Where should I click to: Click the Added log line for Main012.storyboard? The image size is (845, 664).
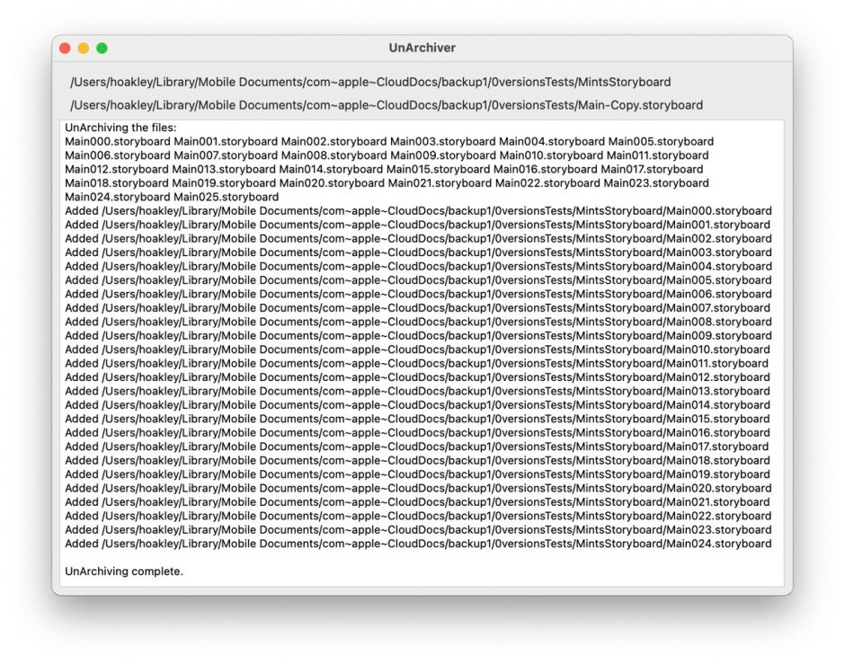pyautogui.click(x=418, y=377)
